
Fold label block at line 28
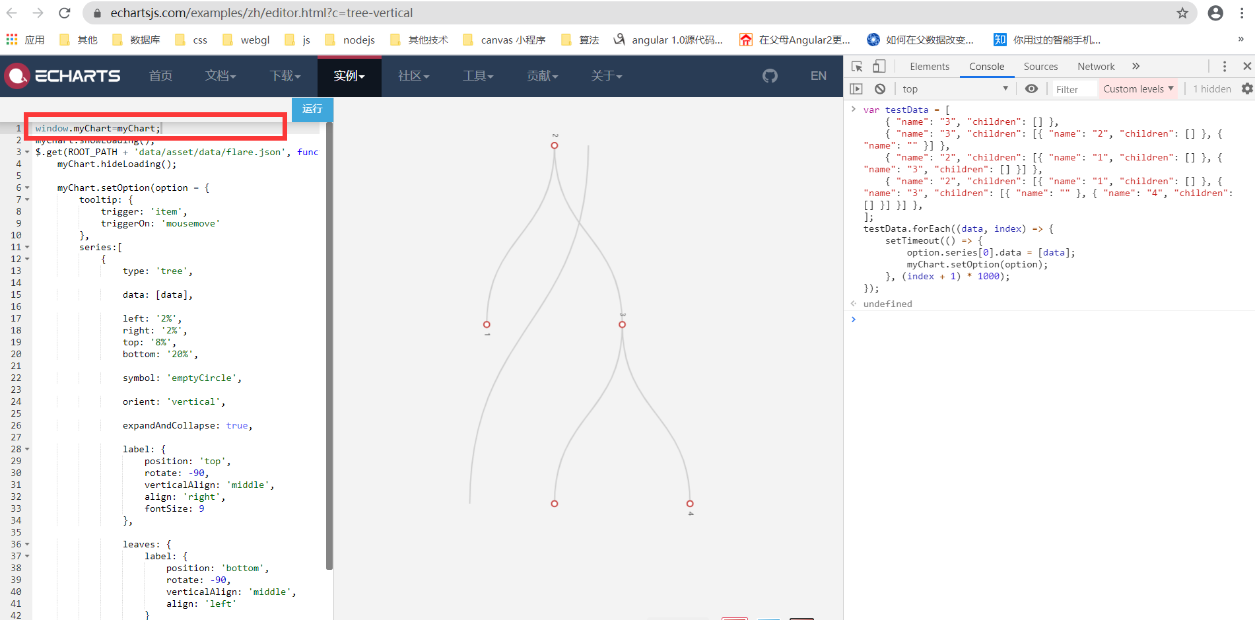tap(27, 449)
